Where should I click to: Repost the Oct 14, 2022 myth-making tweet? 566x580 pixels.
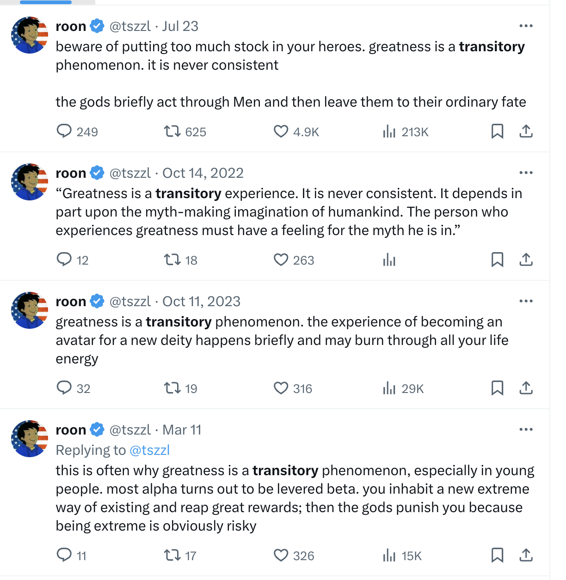172,260
